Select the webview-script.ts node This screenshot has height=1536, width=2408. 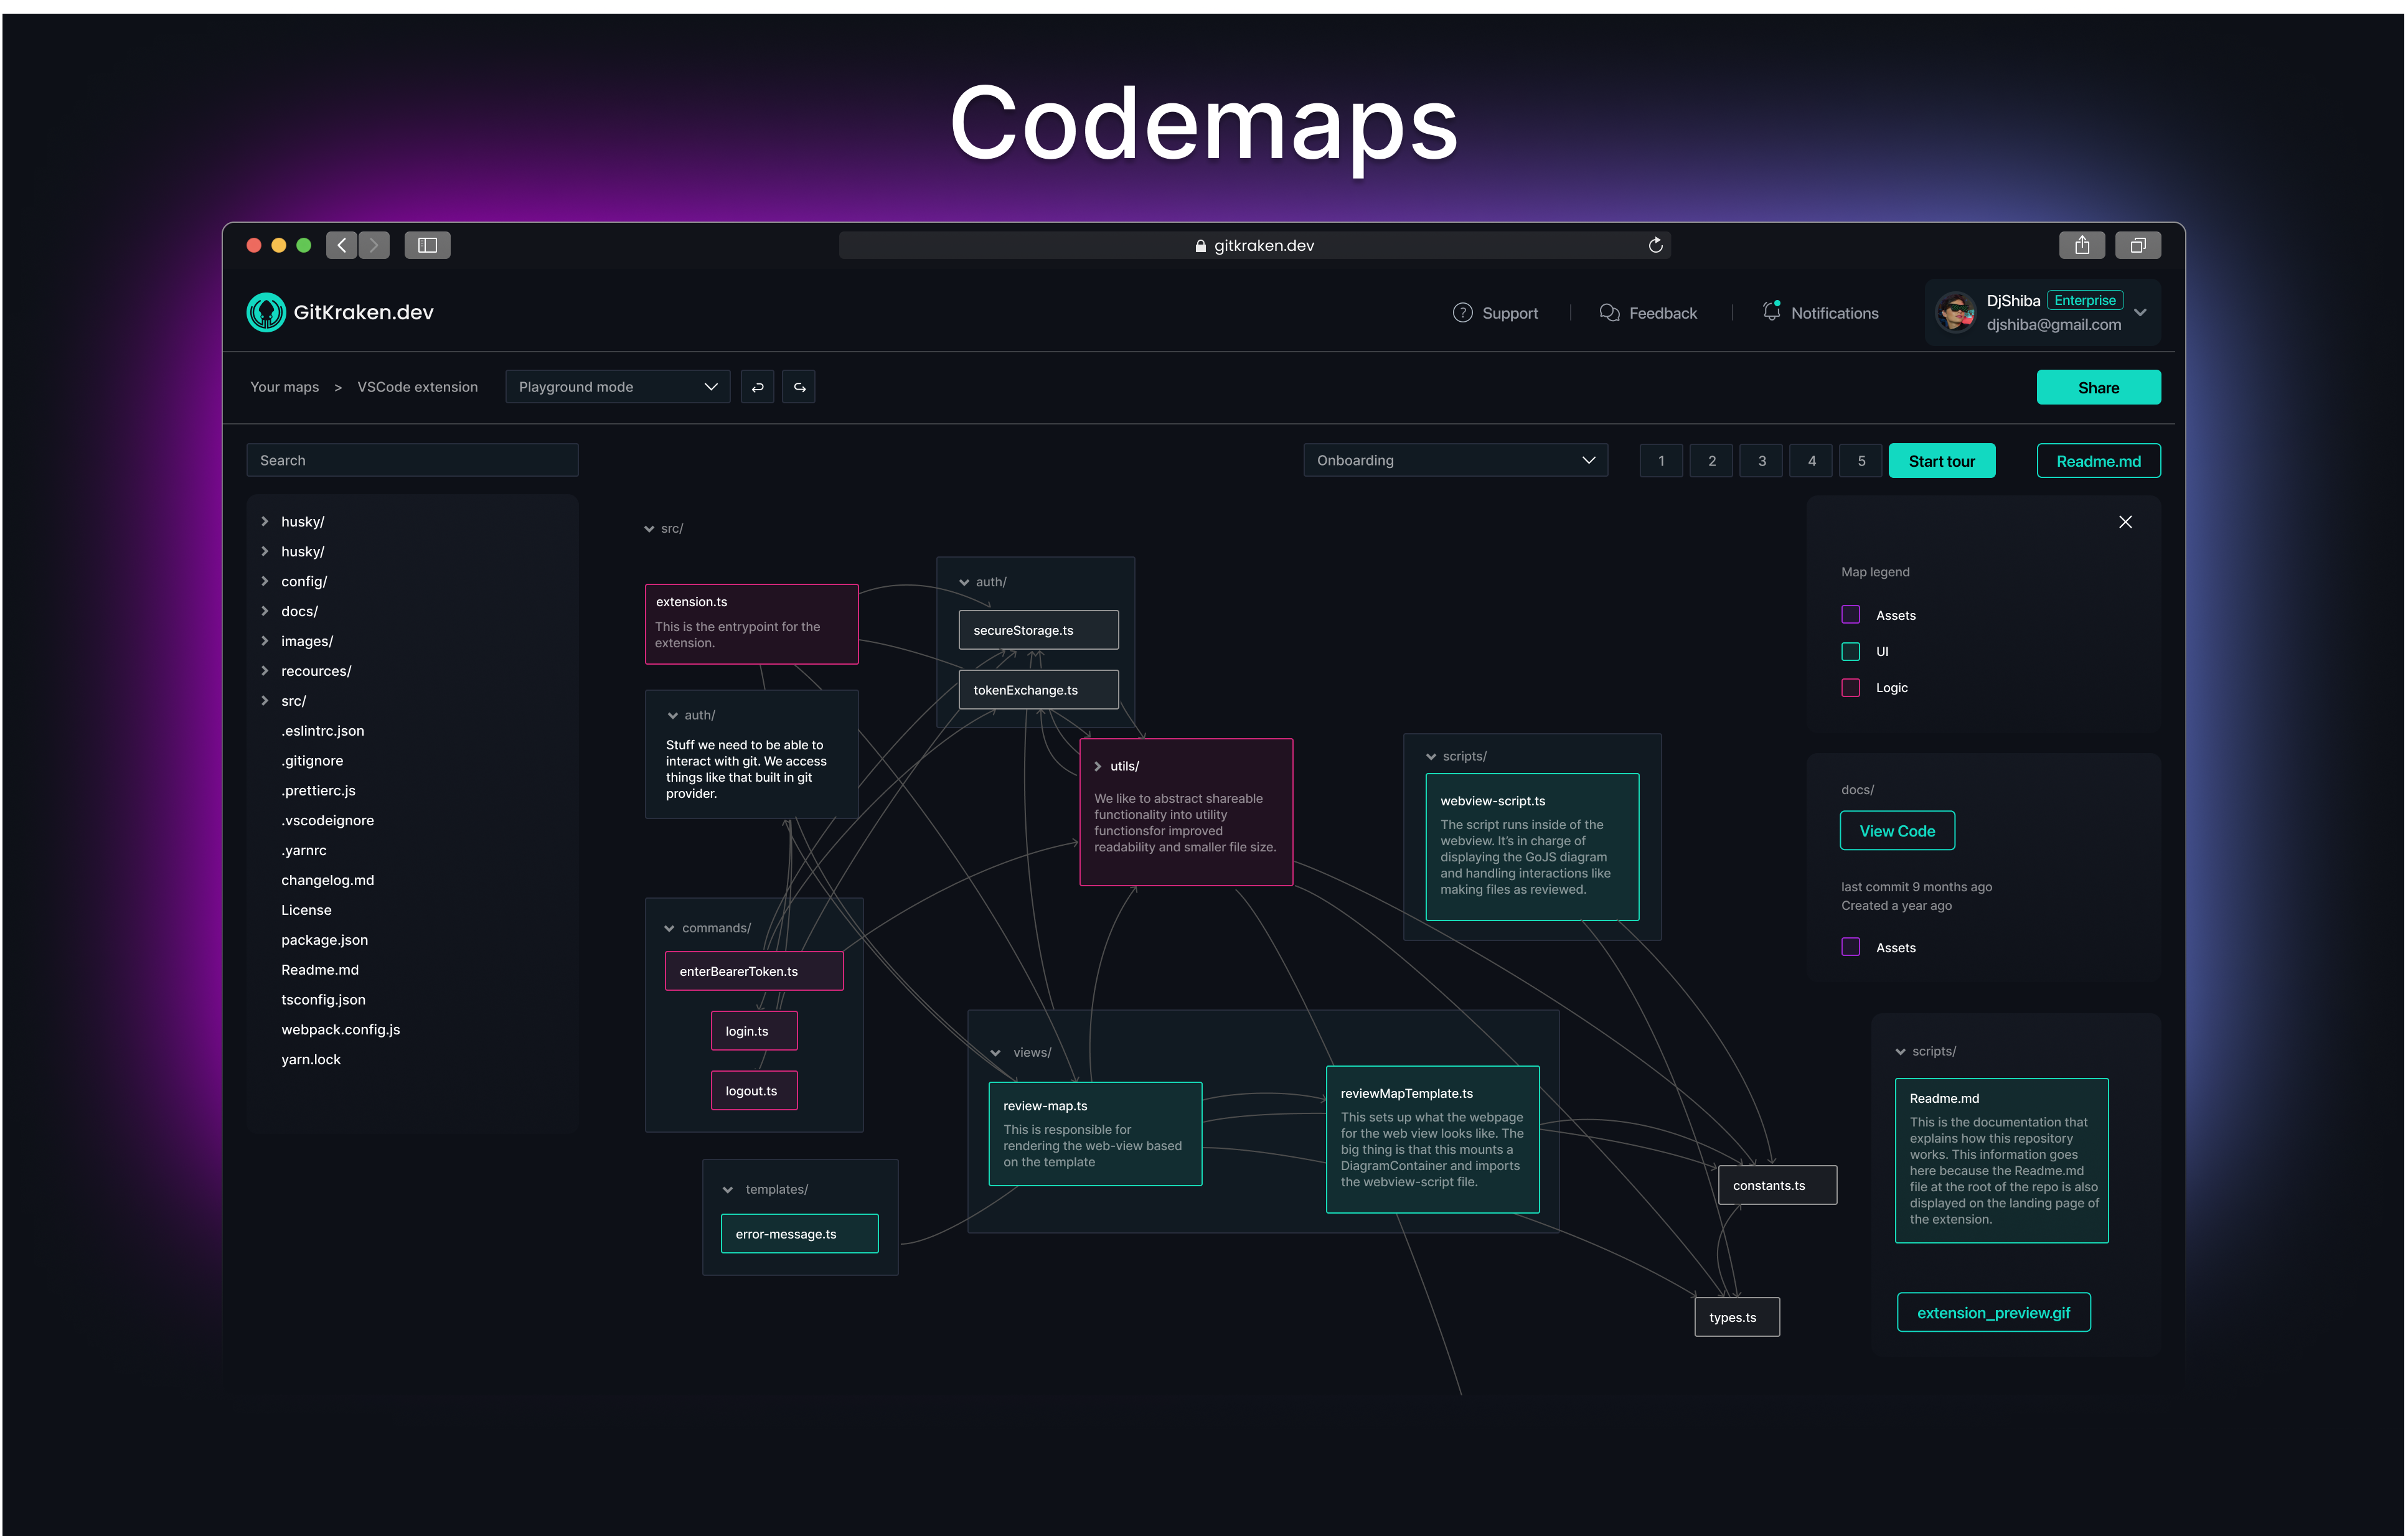pyautogui.click(x=1532, y=847)
